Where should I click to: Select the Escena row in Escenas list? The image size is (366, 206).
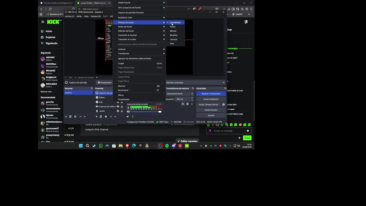point(79,93)
